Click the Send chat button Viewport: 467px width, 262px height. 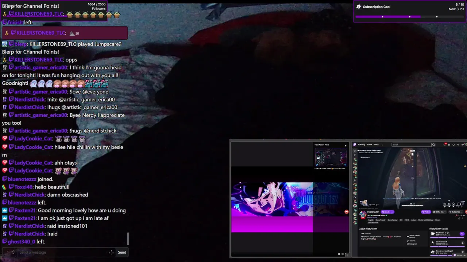(122, 252)
